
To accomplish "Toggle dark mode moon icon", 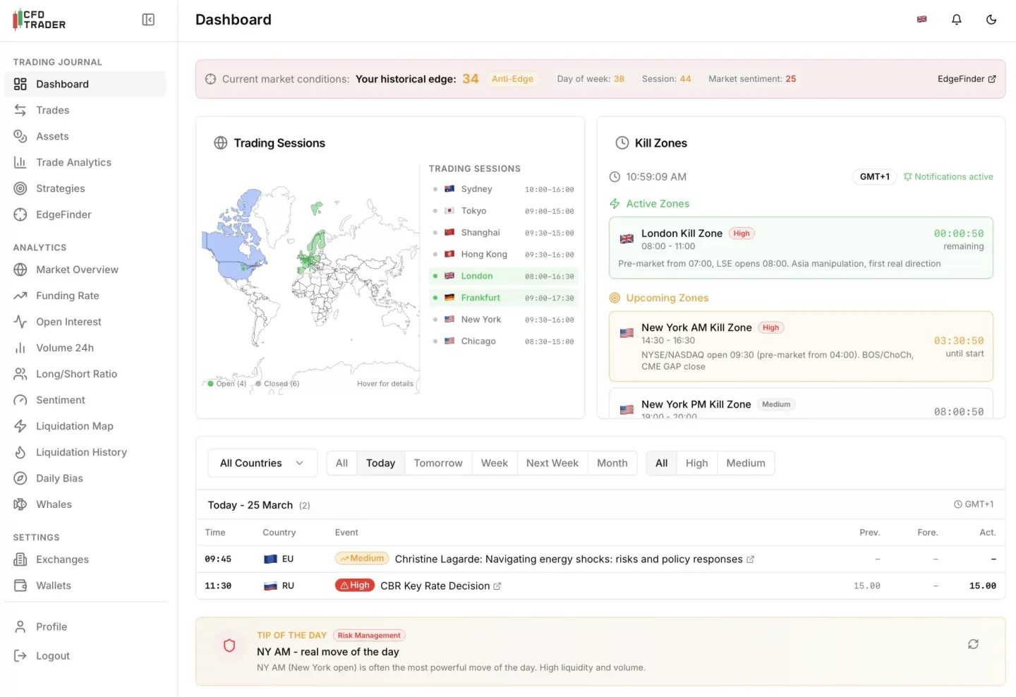I will 991,20.
